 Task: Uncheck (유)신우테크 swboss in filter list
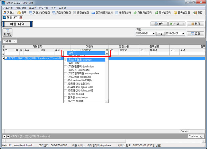(x=65, y=60)
